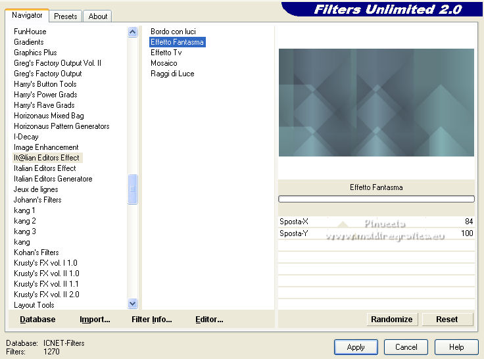Adjust the Sposta-X slider
Image resolution: width=484 pixels, height=359 pixels.
pyautogui.click(x=376, y=222)
